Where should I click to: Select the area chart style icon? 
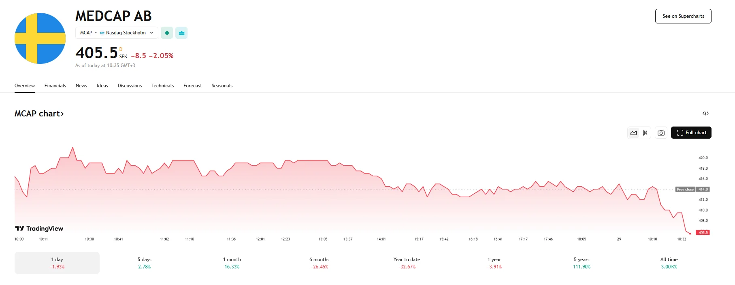click(x=634, y=132)
